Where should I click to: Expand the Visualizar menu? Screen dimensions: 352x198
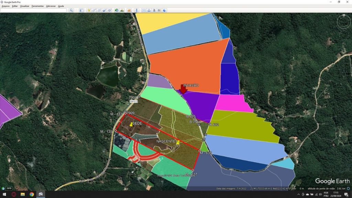[25, 6]
